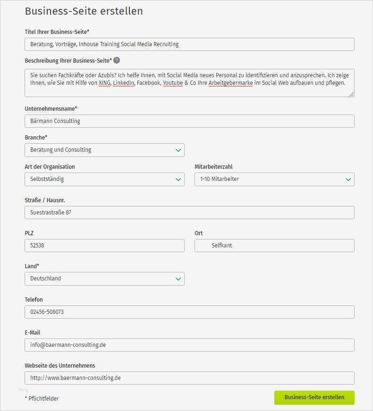Focus the Beschreibung description text area
This screenshot has width=373, height=411.
(x=189, y=83)
